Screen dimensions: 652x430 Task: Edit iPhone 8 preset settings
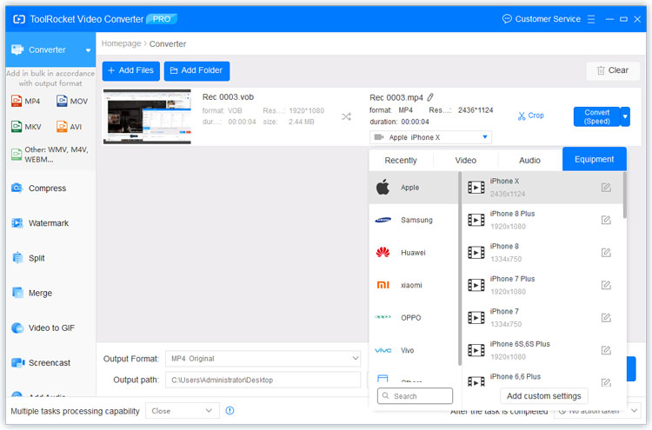tap(606, 253)
